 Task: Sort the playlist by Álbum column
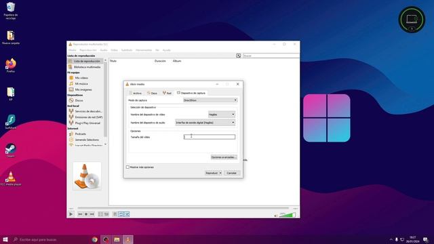coord(177,61)
